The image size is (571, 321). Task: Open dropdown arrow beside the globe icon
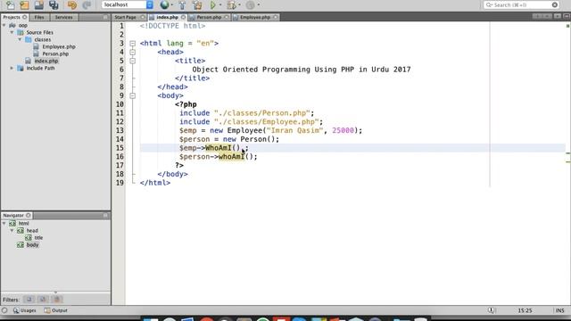click(172, 5)
